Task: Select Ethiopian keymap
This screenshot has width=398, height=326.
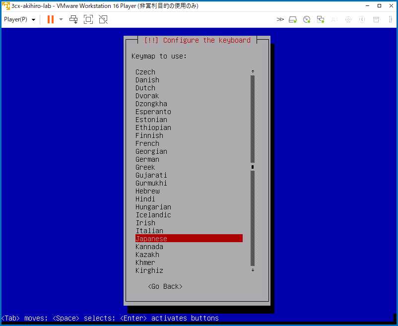Action: (x=189, y=128)
